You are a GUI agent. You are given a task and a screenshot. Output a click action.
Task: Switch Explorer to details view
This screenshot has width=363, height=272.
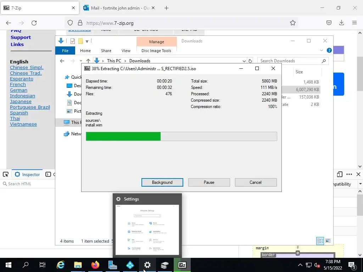(x=320, y=241)
